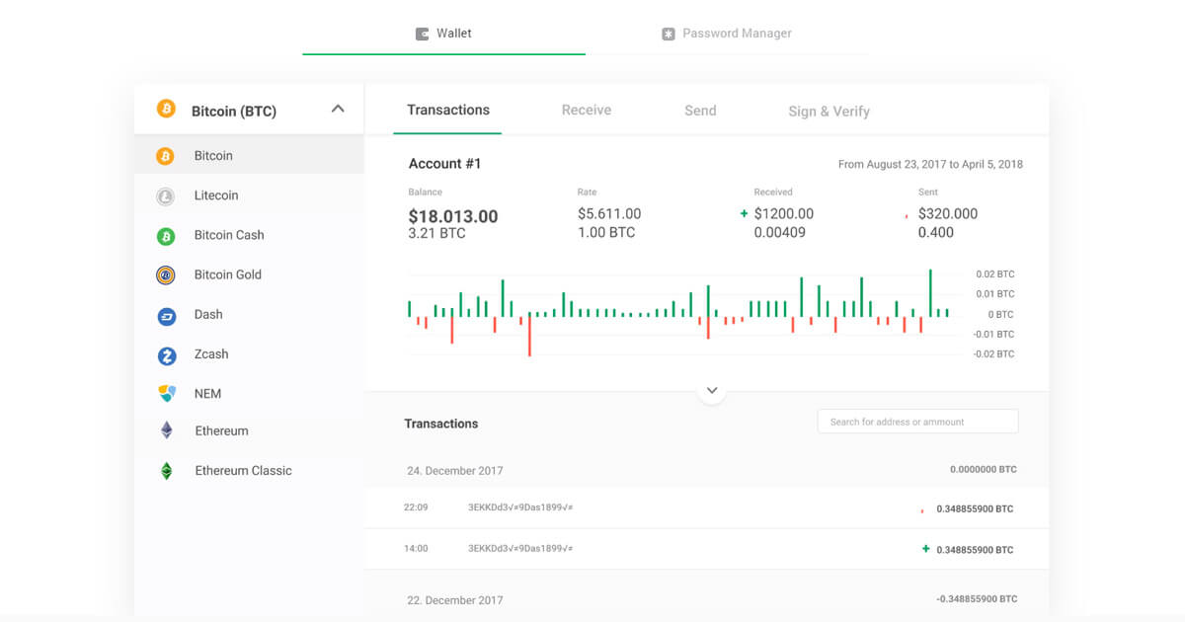This screenshot has height=622, width=1185.
Task: Select the NEM logo icon
Action: (x=167, y=394)
